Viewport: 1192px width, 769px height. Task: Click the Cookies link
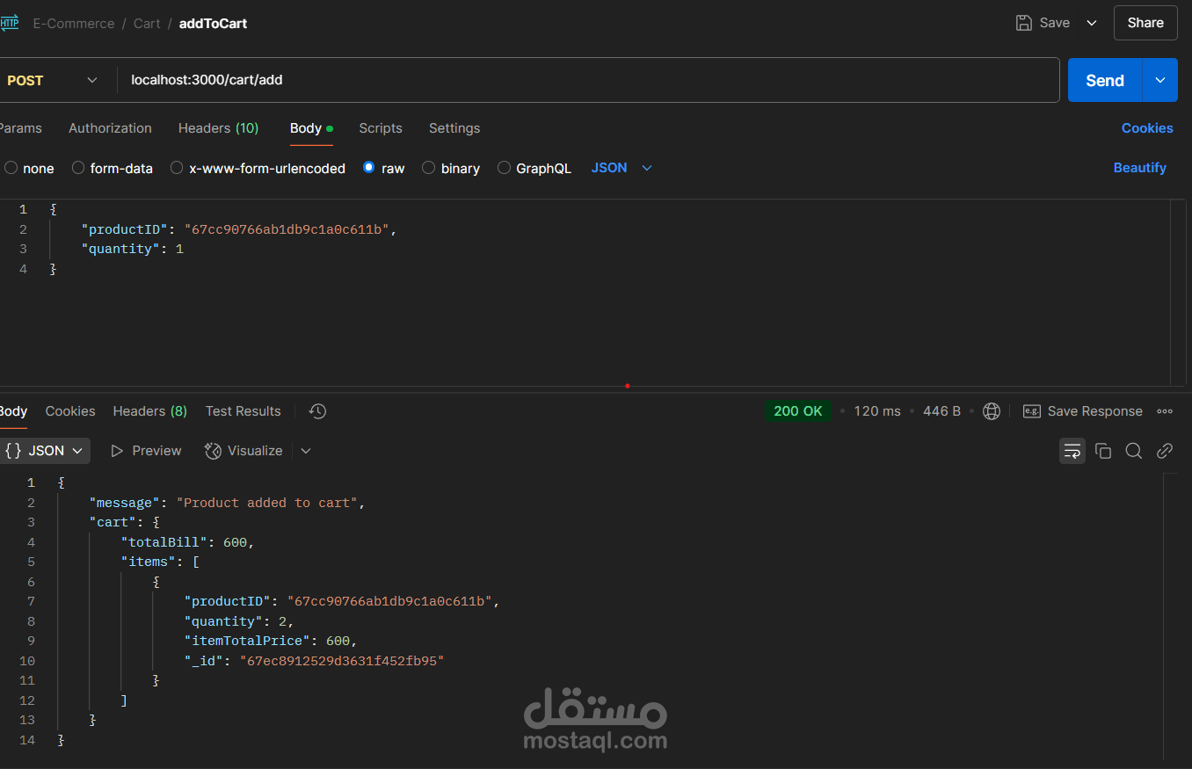click(1147, 128)
